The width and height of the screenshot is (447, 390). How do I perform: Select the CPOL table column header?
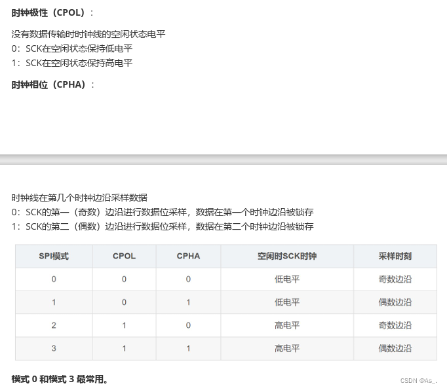(x=124, y=257)
